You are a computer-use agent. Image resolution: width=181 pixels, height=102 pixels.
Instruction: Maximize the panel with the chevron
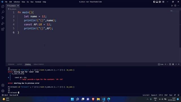coord(176,64)
